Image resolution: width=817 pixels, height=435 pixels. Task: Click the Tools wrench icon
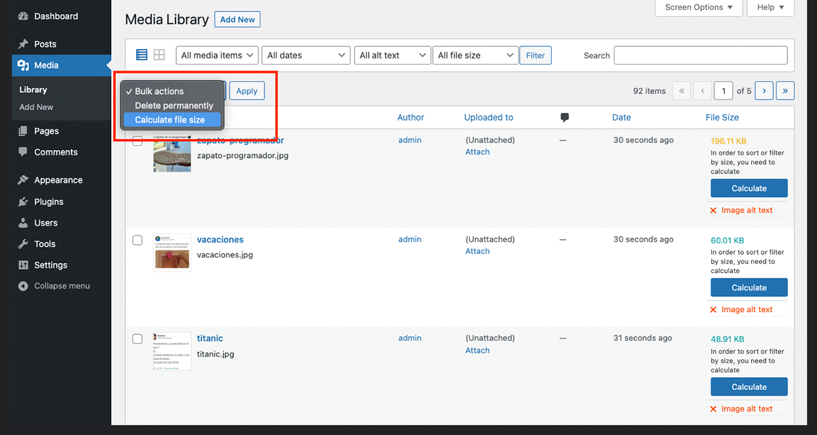coord(24,244)
